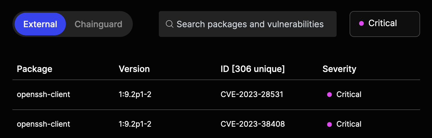Screen dimensions: 432x138
Task: Click the search magnifier icon
Action: click(169, 24)
